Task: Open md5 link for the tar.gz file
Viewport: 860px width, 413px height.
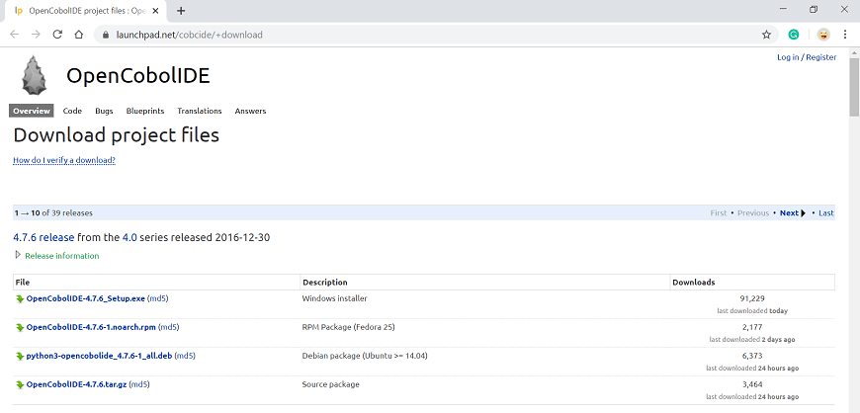Action: (139, 384)
